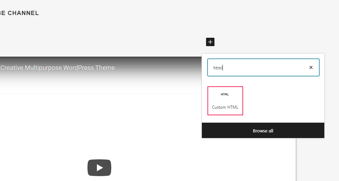Click the black plus block inserter button
Screen dimensions: 339x181
[210, 42]
